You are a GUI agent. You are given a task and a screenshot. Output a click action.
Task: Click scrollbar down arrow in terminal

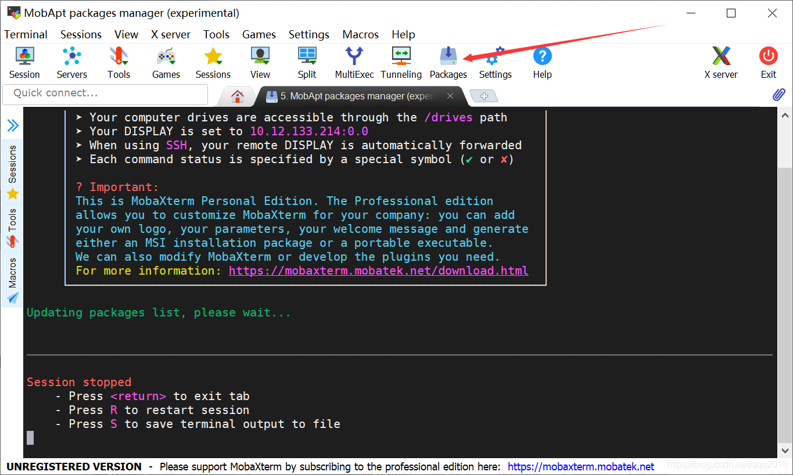click(x=785, y=450)
